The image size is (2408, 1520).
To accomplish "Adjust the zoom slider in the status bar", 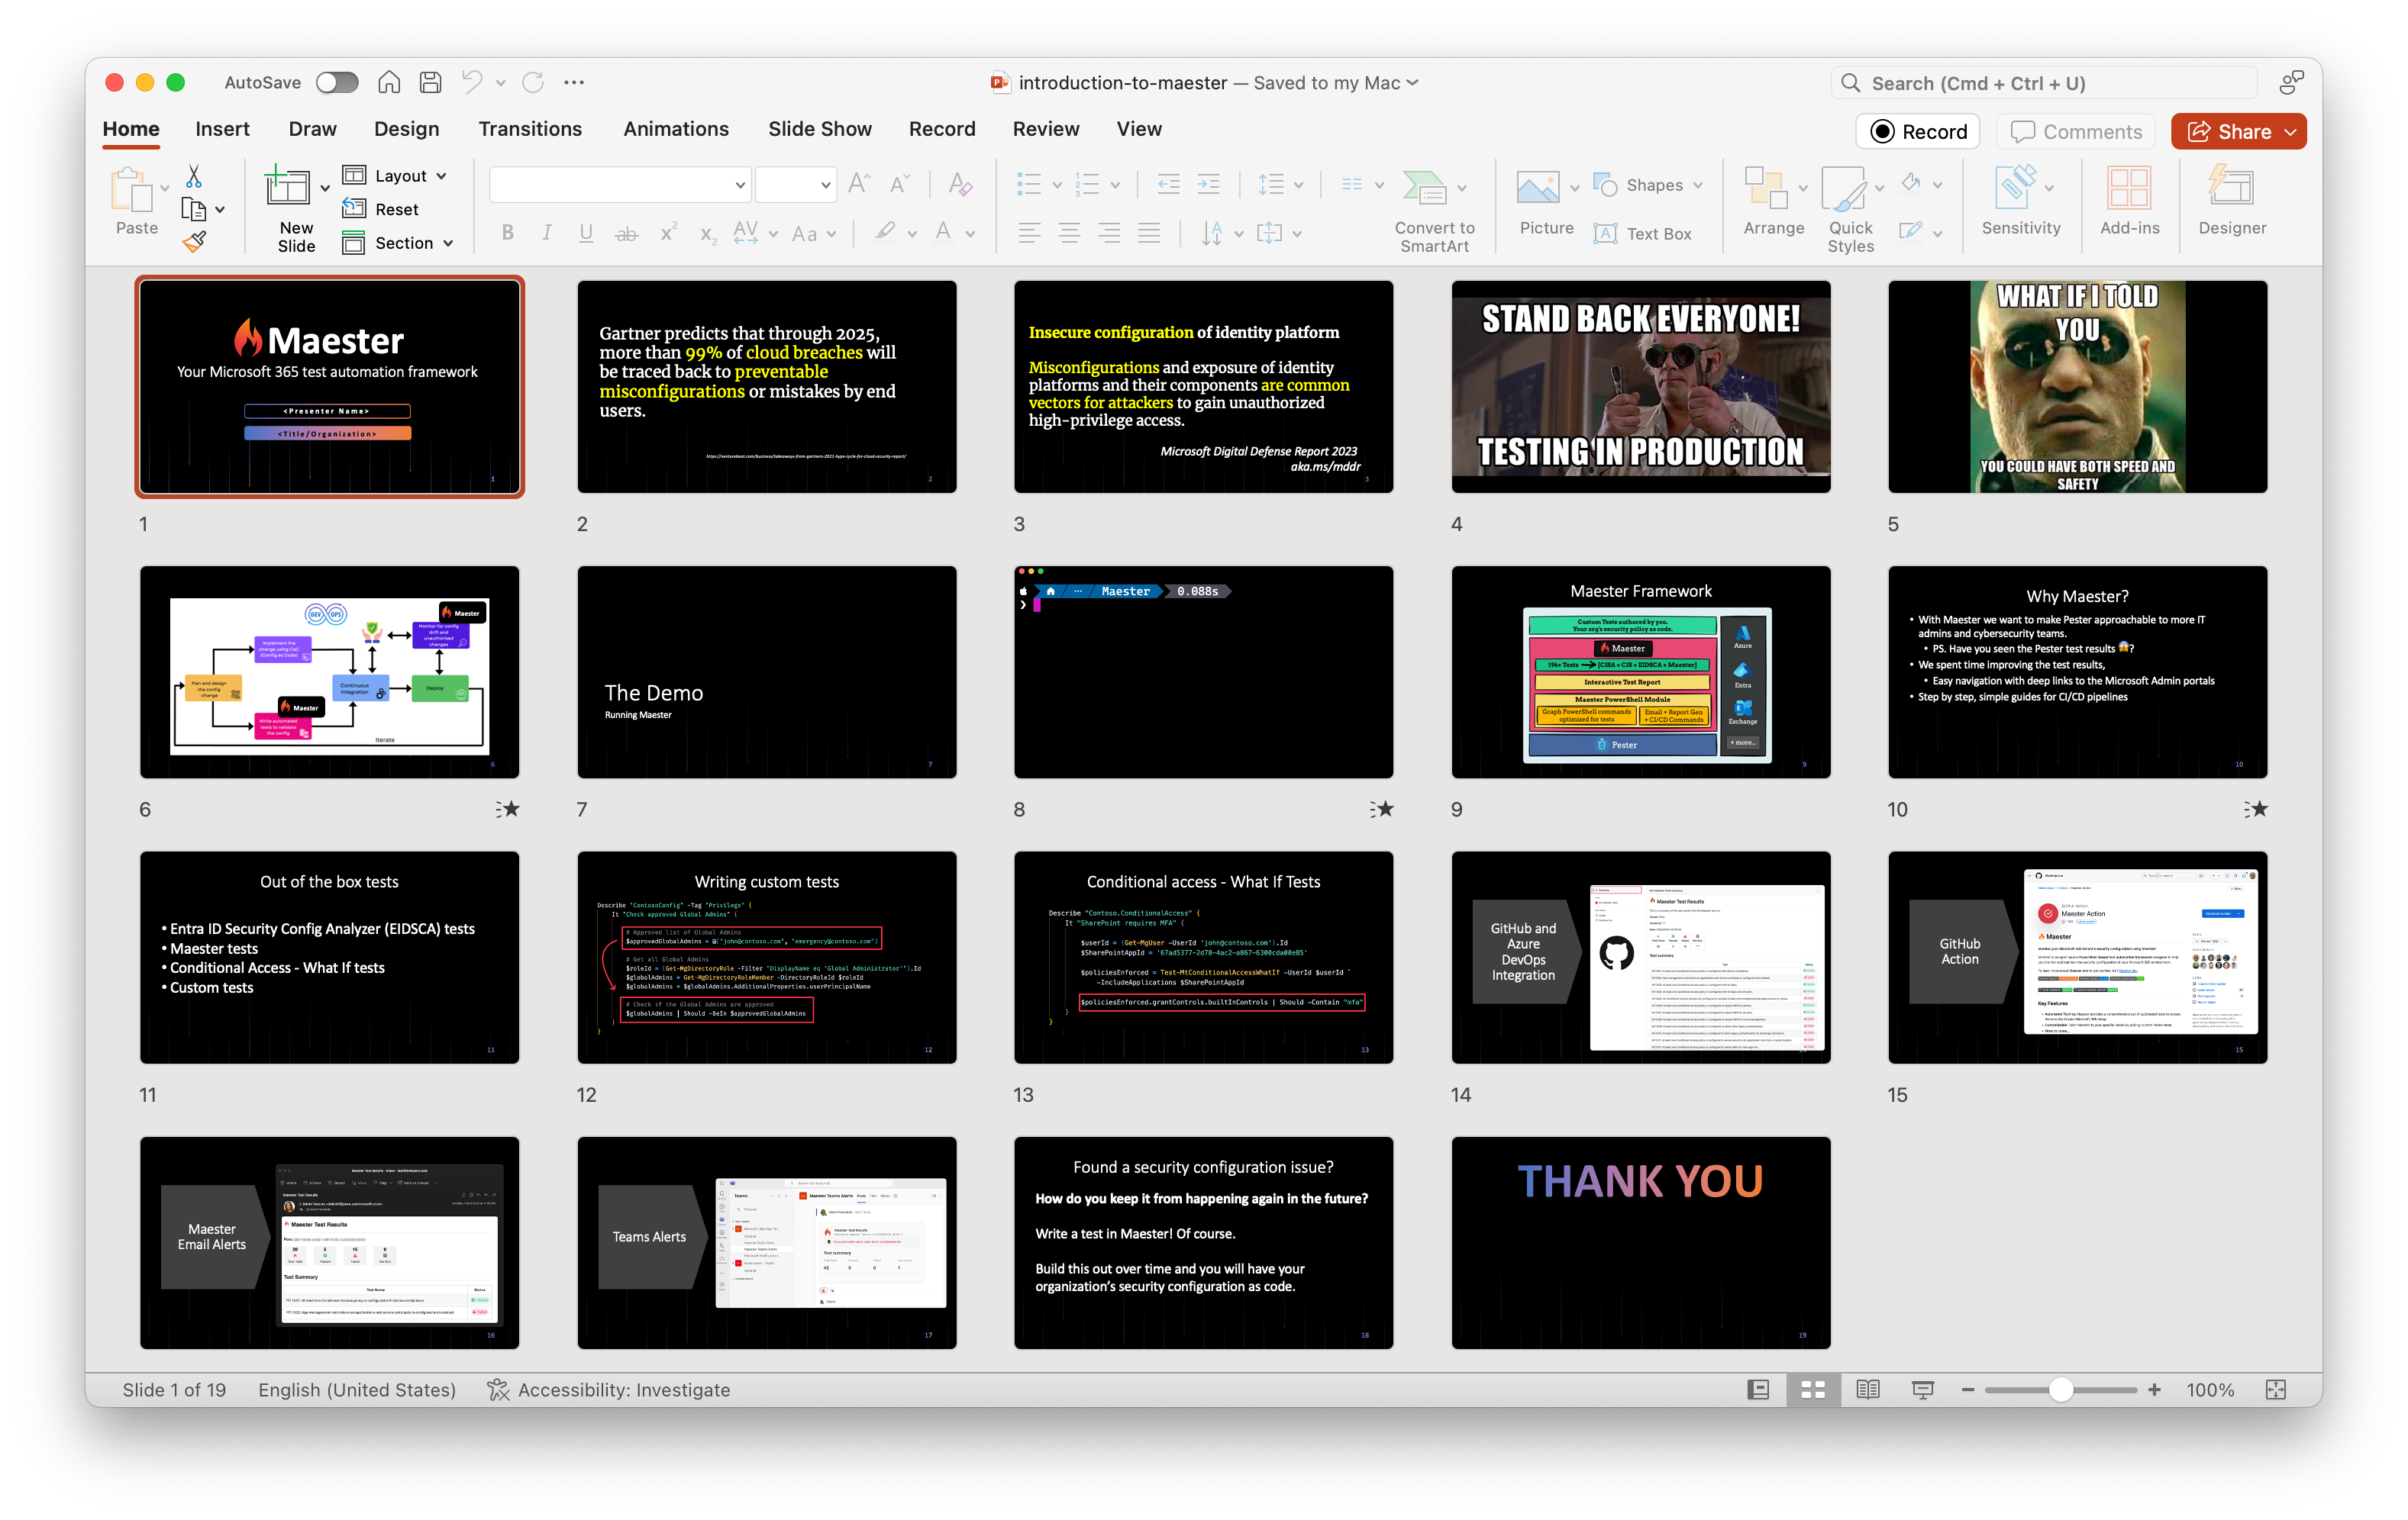I will pos(2060,1389).
